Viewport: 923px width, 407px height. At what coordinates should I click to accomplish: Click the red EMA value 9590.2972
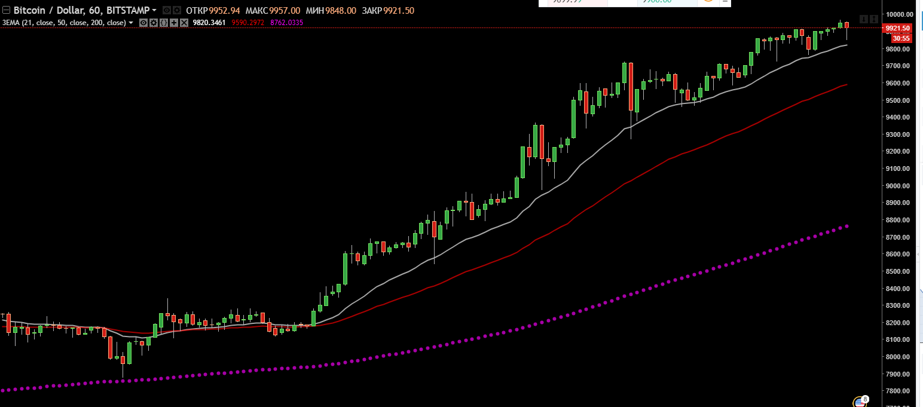[248, 23]
